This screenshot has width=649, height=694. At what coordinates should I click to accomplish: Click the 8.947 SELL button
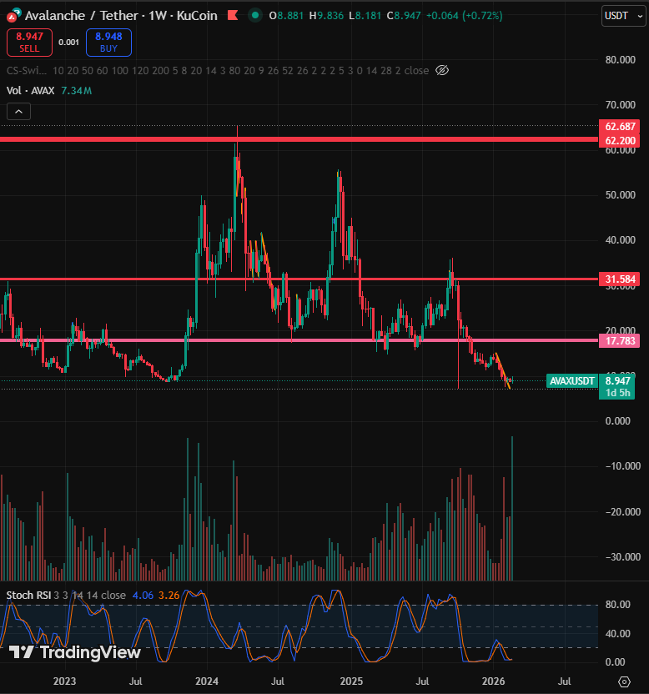tap(30, 43)
